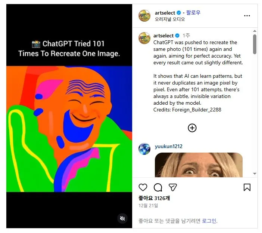Click the 로그인 login link

[209, 221]
